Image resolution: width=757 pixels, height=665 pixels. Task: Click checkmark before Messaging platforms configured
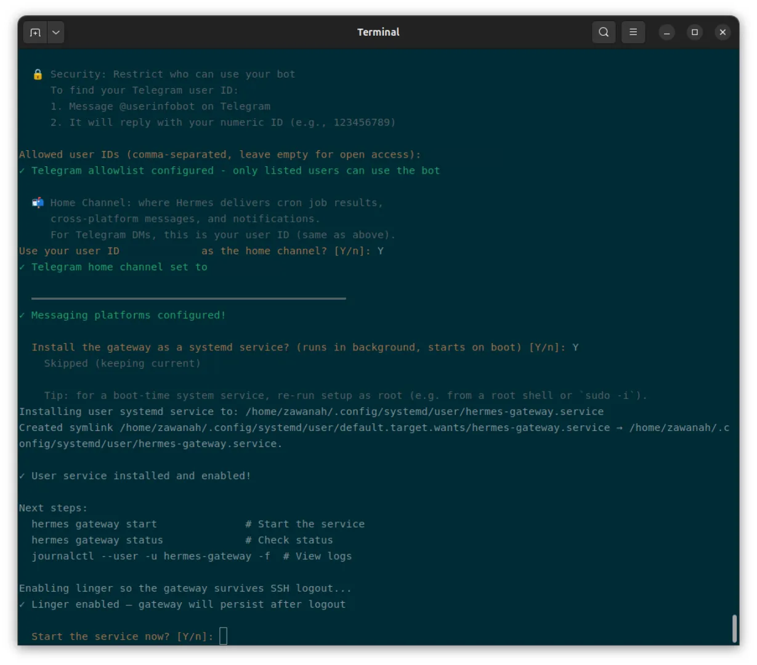(x=22, y=315)
